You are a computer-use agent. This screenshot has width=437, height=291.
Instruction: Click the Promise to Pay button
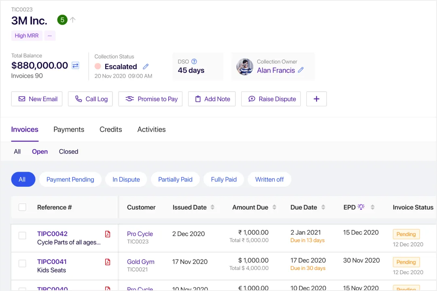[150, 99]
